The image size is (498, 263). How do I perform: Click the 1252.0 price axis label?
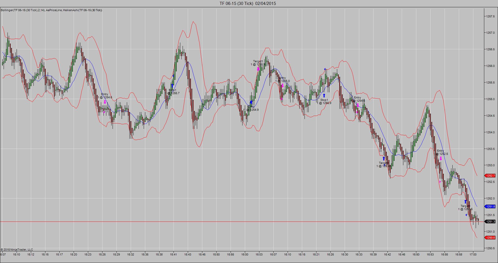click(x=491, y=198)
